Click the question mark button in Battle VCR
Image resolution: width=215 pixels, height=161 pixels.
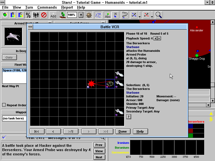click(x=129, y=117)
